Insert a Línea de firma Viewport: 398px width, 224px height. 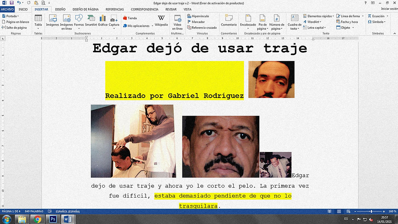(350, 16)
